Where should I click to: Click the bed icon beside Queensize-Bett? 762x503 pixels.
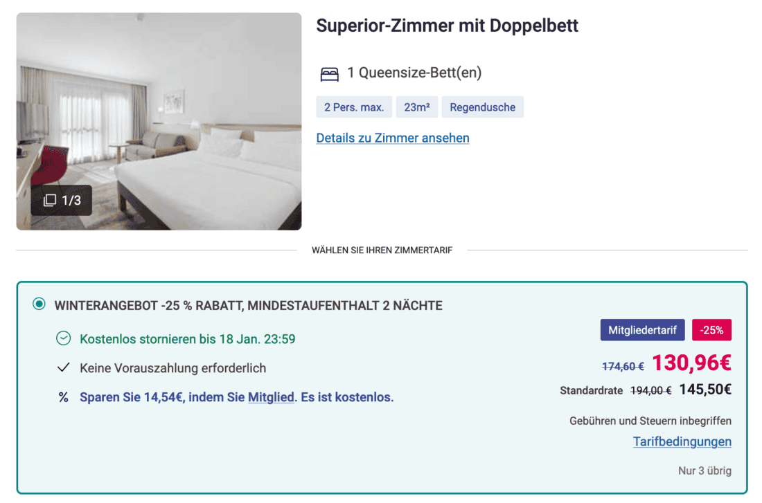pyautogui.click(x=329, y=73)
